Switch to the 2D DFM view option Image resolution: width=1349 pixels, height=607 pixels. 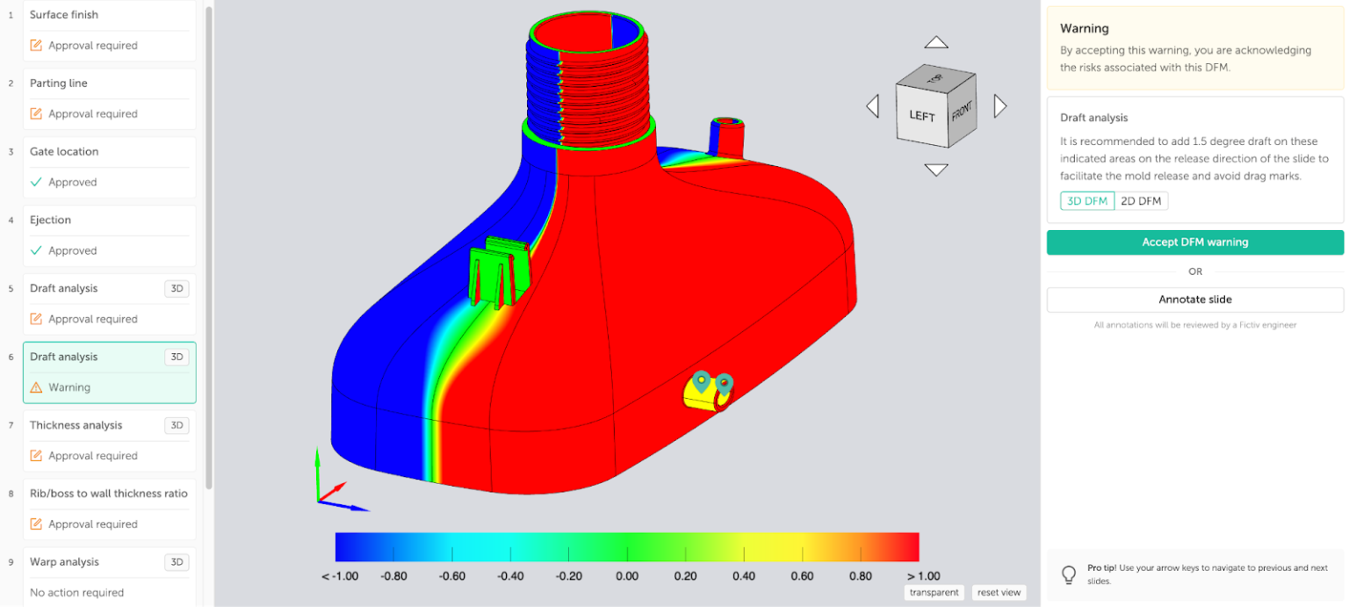pyautogui.click(x=1141, y=200)
